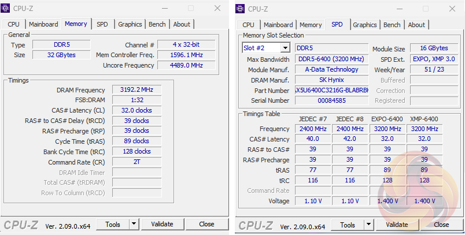Image resolution: width=465 pixels, height=235 pixels.
Task: Click Tools button in right window
Action: tap(348, 225)
